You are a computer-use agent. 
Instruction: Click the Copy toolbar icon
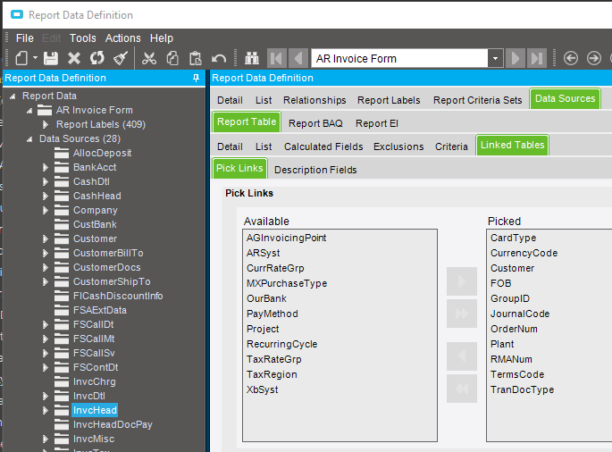click(x=172, y=59)
